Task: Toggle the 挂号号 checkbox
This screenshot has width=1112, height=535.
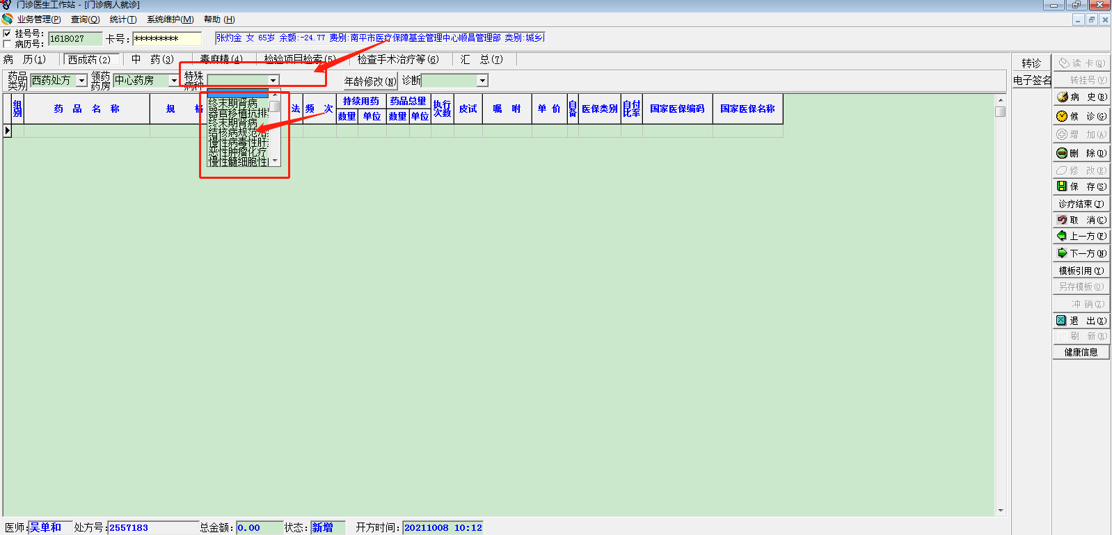Action: 8,33
